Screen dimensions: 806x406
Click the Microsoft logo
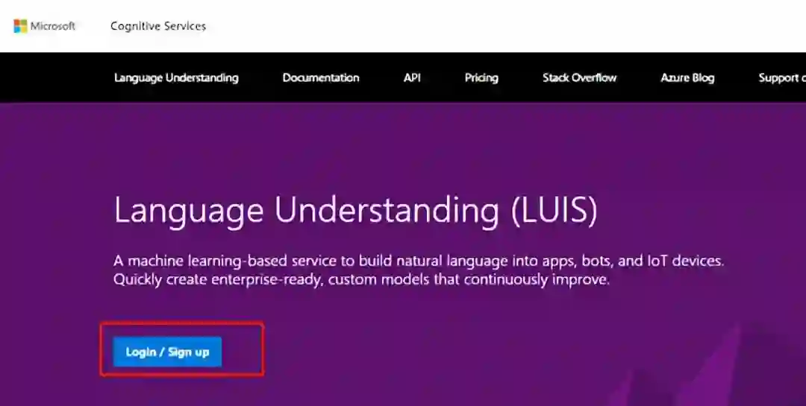(x=44, y=26)
